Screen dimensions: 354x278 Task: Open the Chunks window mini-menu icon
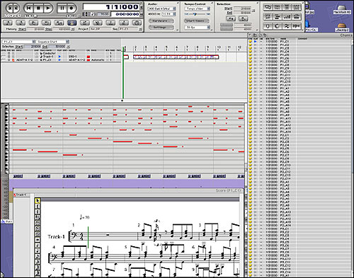click(x=250, y=35)
